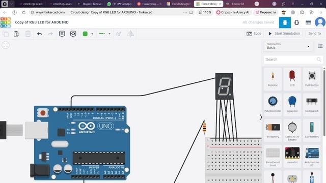
Task: Go back in browser
Action: pyautogui.click(x=5, y=12)
